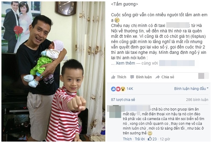Click the smiley emoji in the comment
Viewport: 212px width, 143px height.
pyautogui.click(x=150, y=133)
